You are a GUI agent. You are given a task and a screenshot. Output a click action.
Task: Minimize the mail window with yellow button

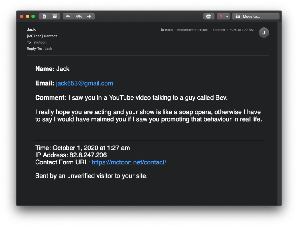pyautogui.click(x=27, y=17)
